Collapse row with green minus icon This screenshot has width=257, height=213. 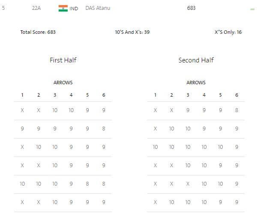252,9
